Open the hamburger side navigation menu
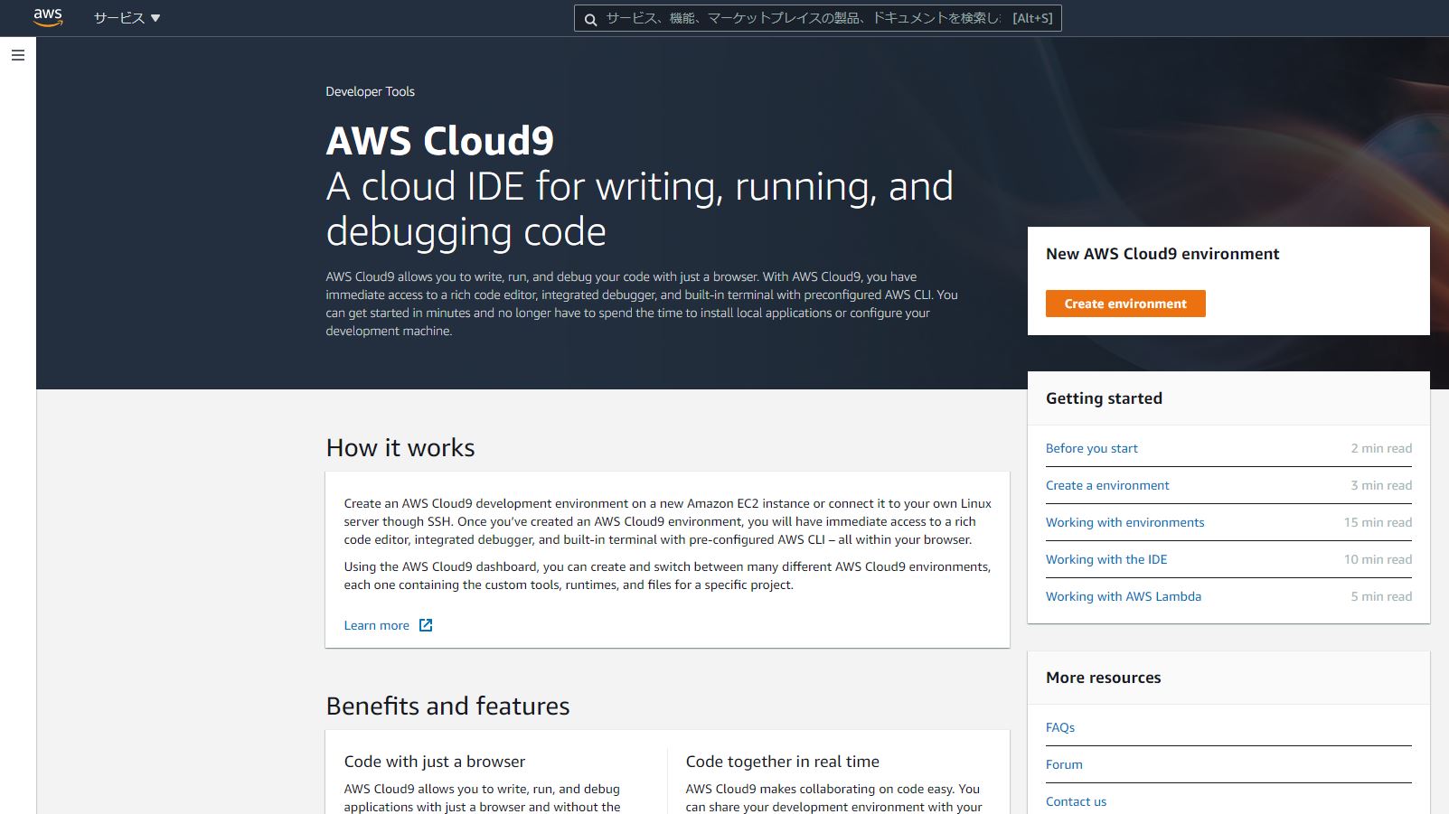 pos(18,55)
